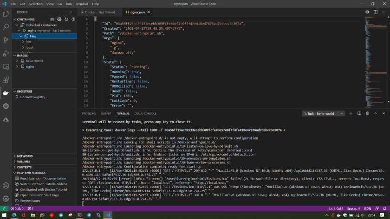Viewport: 390px width, 219px height.
Task: Expand the NETWORKS section
Action: point(15,156)
